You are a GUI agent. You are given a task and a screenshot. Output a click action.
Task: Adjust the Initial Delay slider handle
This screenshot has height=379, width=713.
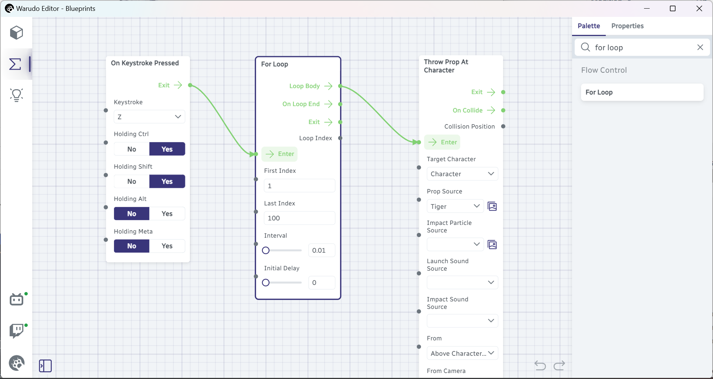(266, 283)
